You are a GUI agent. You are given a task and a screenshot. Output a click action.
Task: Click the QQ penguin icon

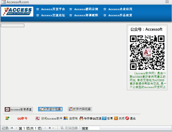pos(81,118)
